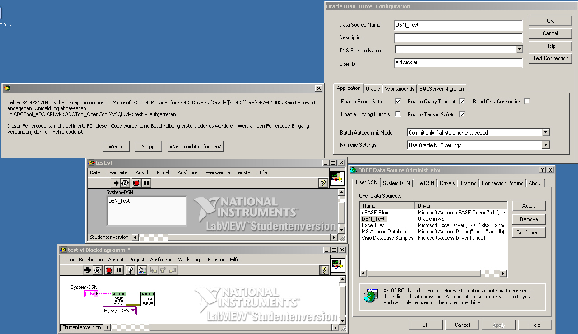Switch to Connection Pooling tab
This screenshot has height=334, width=578.
pyautogui.click(x=503, y=183)
